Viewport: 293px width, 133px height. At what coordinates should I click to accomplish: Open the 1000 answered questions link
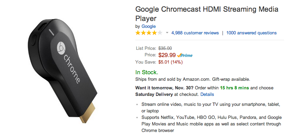point(251,33)
